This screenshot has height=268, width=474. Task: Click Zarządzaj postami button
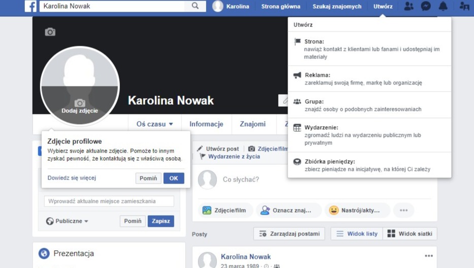(x=289, y=234)
